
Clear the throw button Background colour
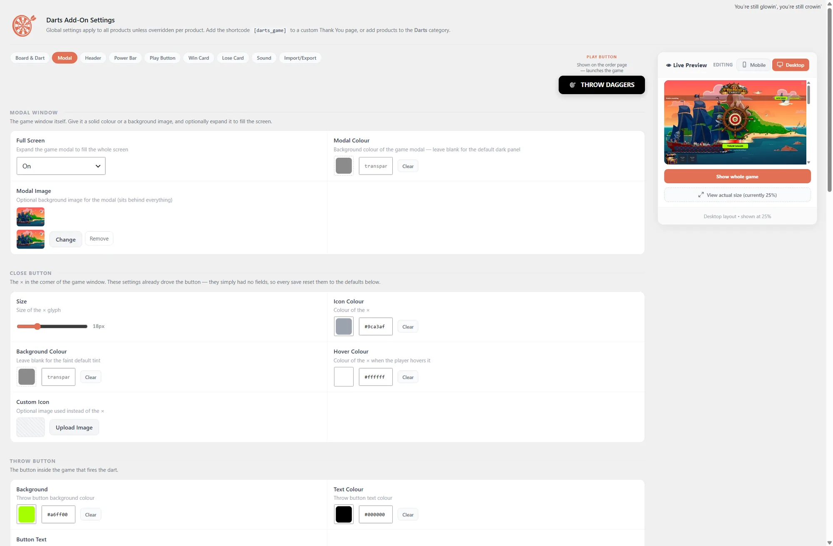click(x=90, y=515)
